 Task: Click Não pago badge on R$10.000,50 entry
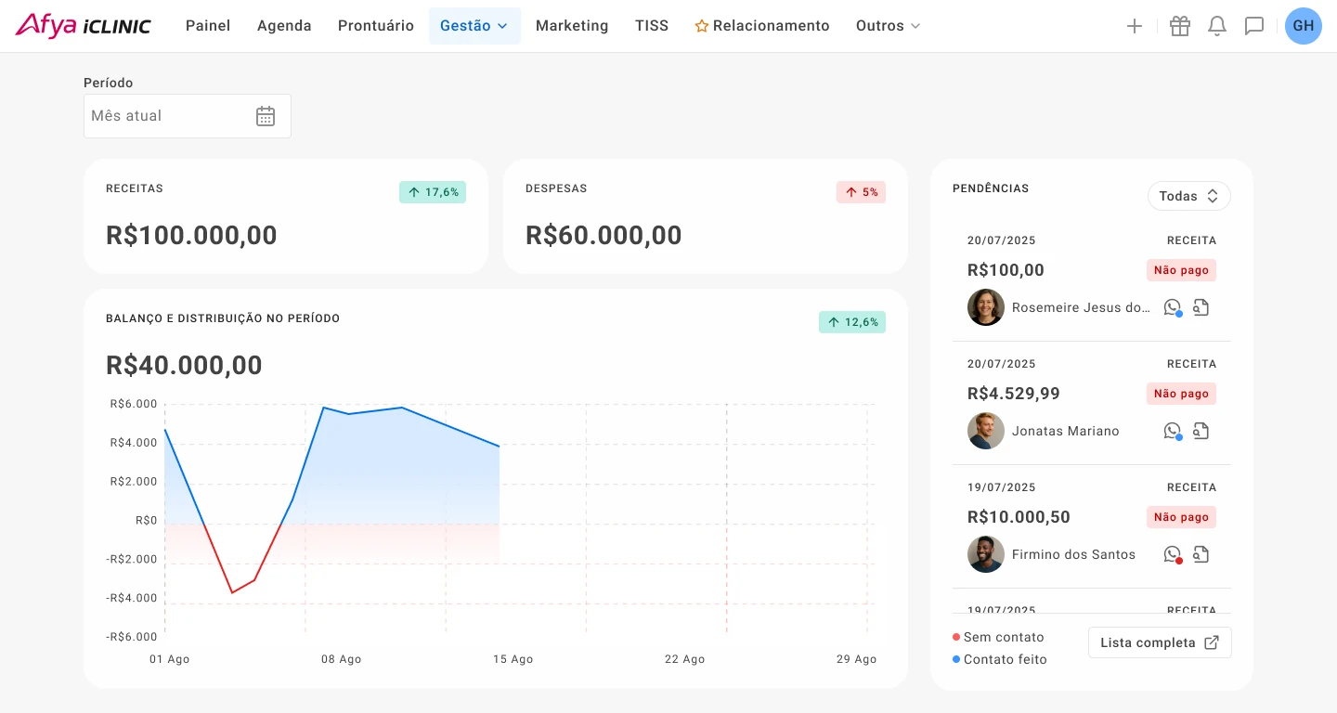point(1181,517)
